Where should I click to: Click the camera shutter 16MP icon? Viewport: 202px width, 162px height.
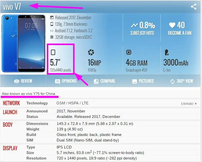(91, 52)
